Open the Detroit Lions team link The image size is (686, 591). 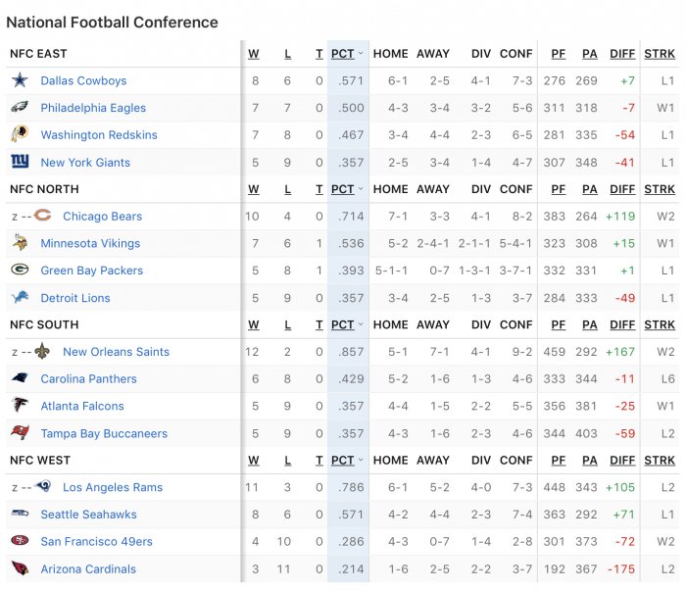tap(75, 298)
